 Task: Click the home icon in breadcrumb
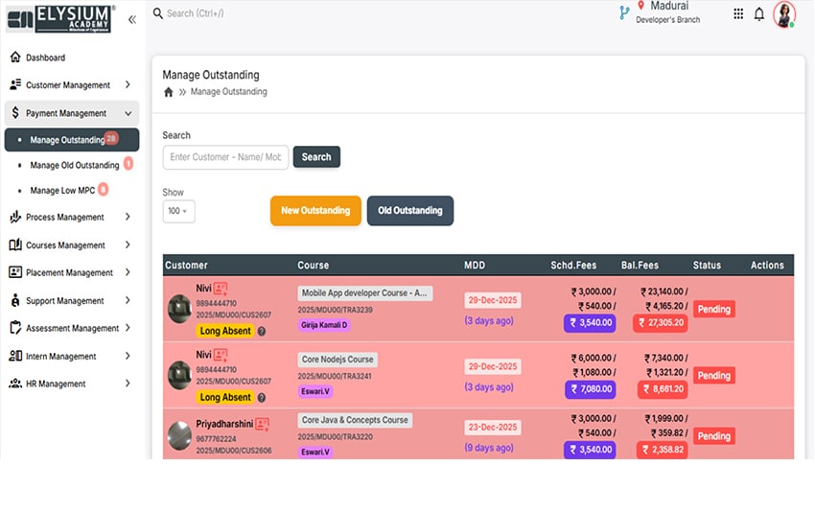click(169, 92)
